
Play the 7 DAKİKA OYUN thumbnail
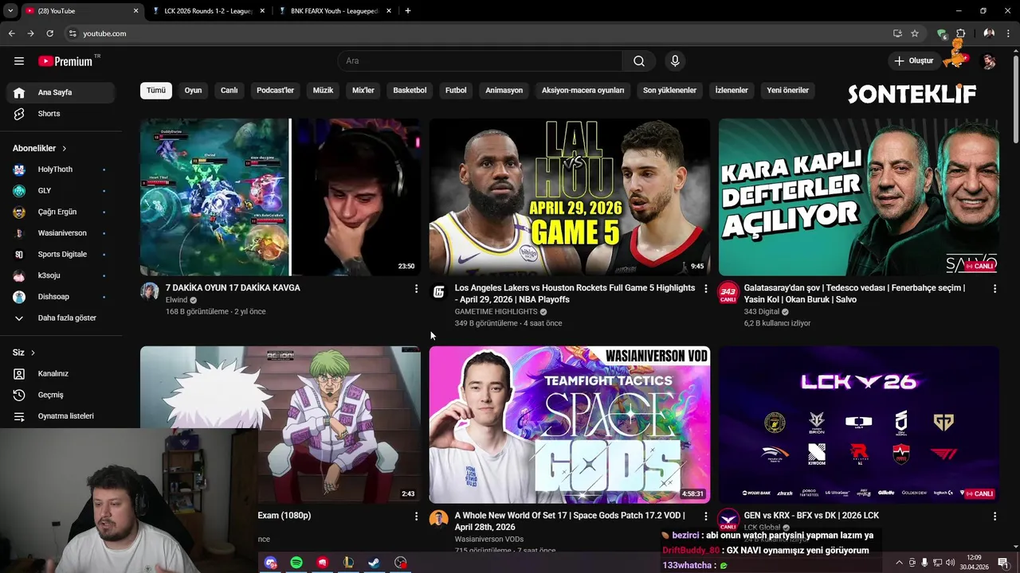coord(280,197)
